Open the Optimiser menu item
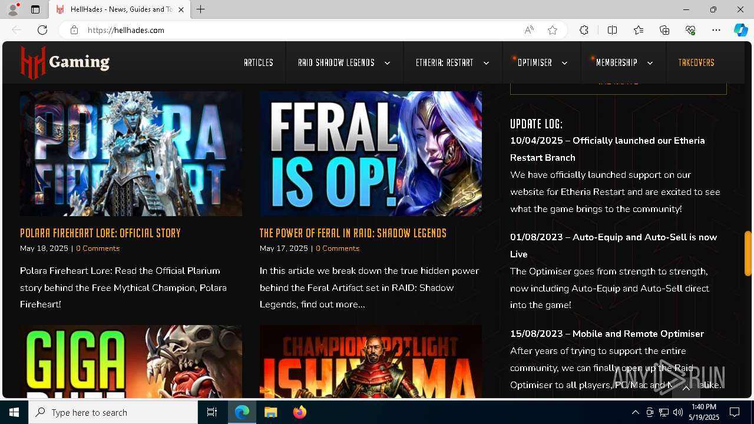Viewport: 754px width, 424px height. [x=535, y=62]
